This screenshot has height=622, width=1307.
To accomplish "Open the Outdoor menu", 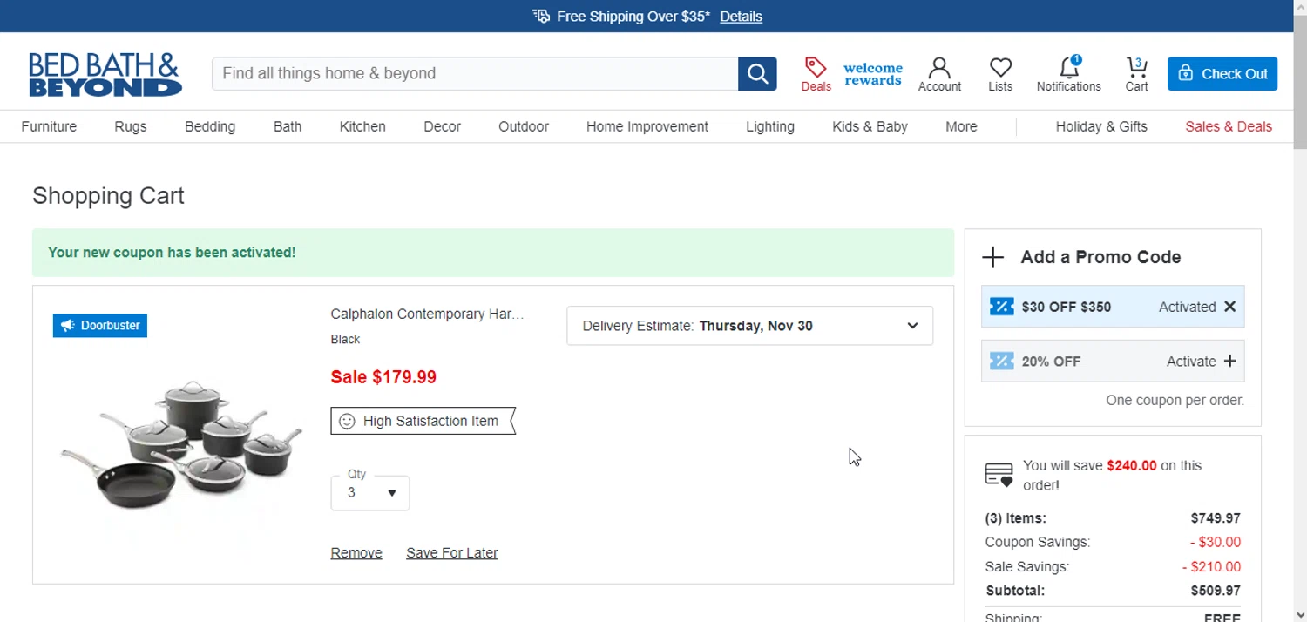I will pos(524,126).
